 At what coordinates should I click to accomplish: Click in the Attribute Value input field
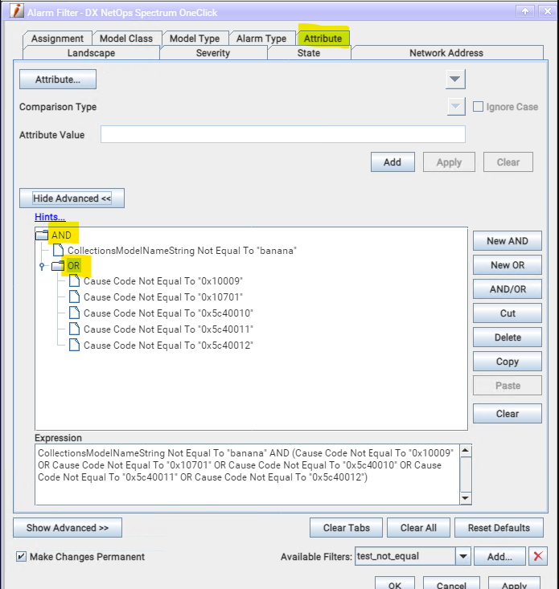click(x=282, y=134)
